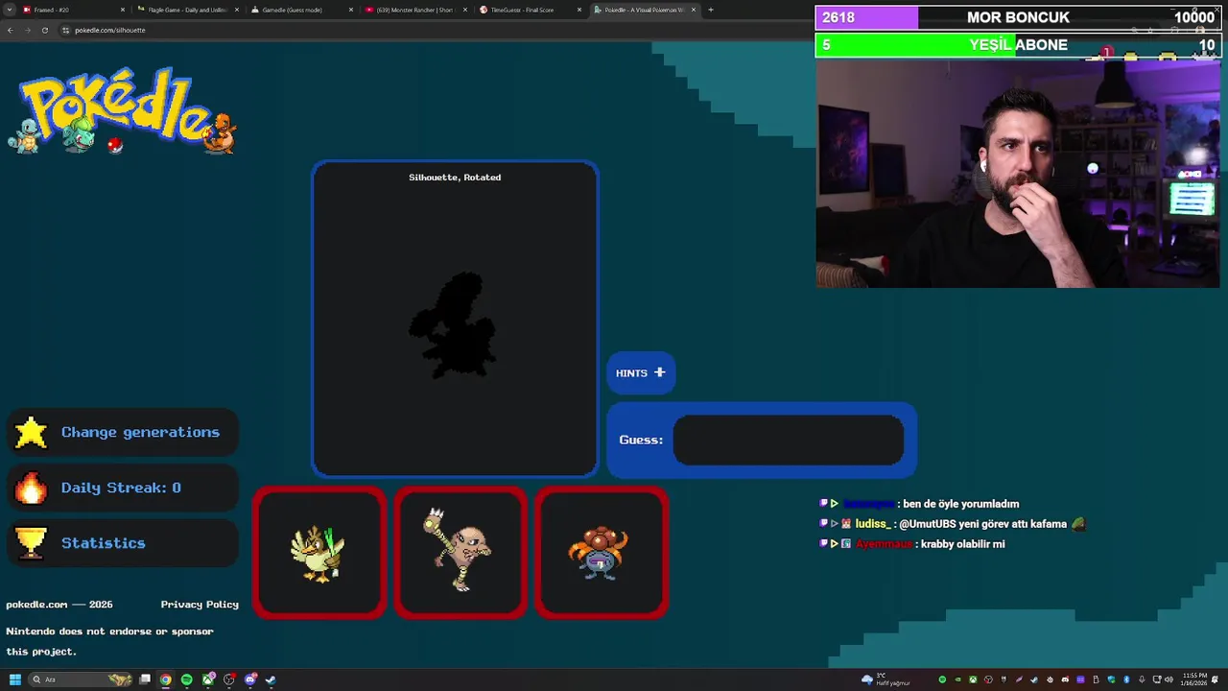Open Spotify from the taskbar
The height and width of the screenshot is (691, 1228).
(x=187, y=679)
